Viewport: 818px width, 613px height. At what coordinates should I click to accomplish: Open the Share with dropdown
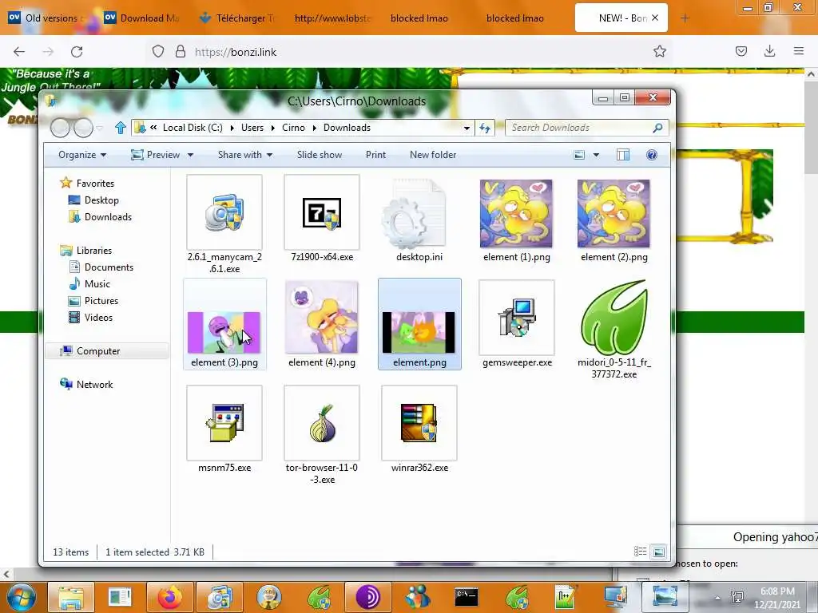click(x=244, y=155)
